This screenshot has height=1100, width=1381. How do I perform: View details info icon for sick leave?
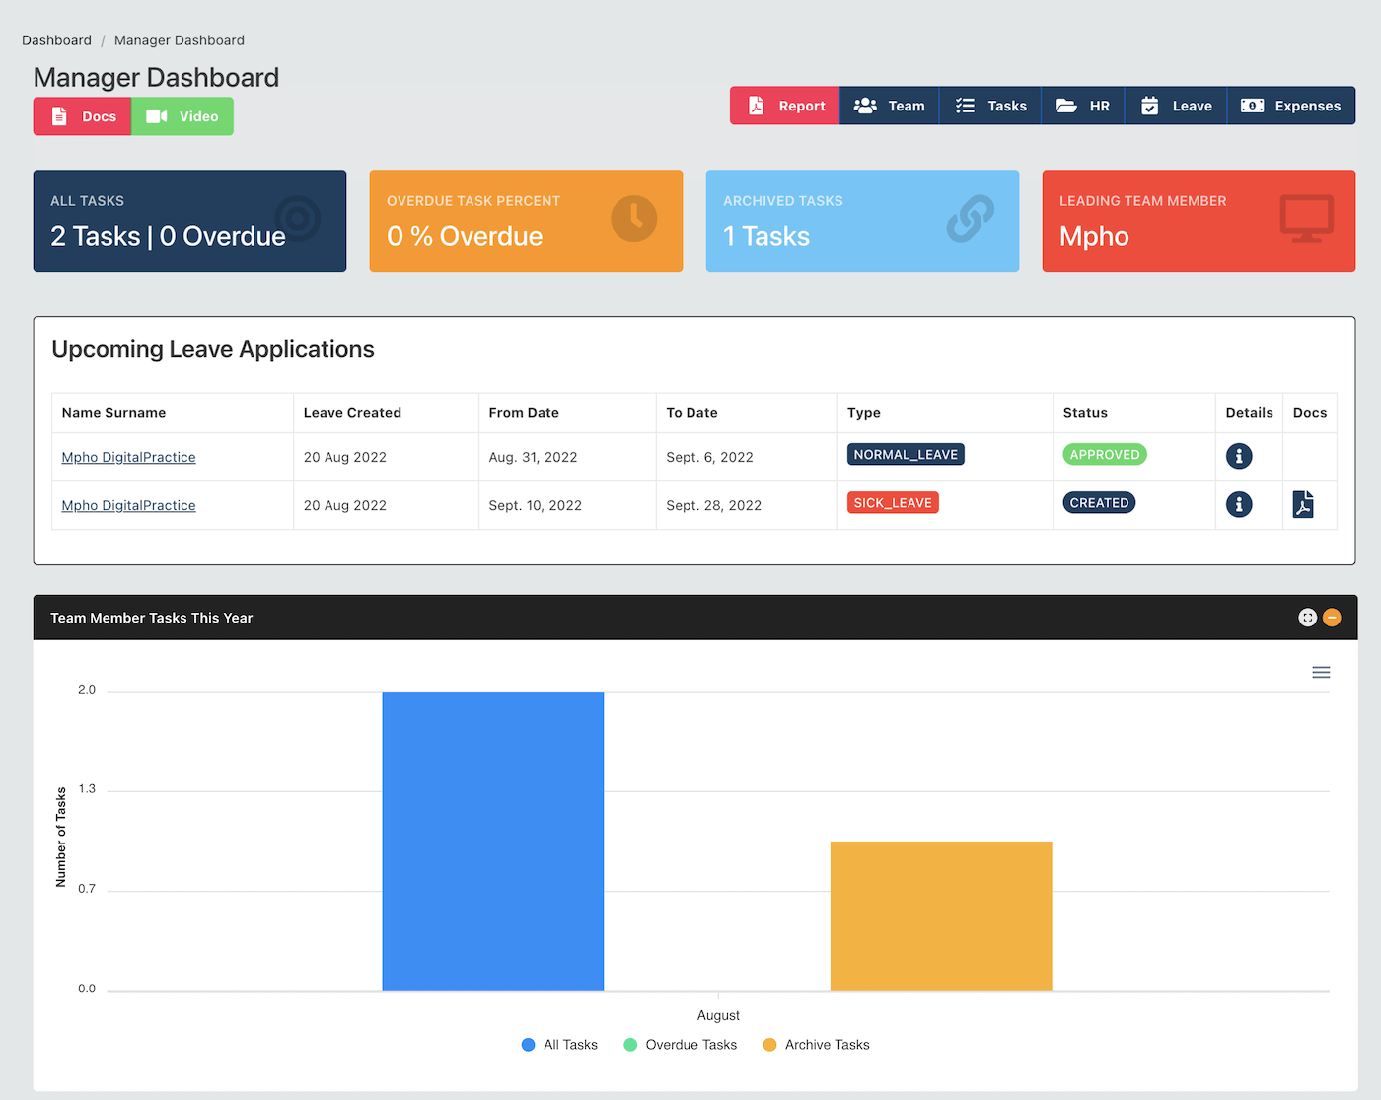click(1239, 504)
